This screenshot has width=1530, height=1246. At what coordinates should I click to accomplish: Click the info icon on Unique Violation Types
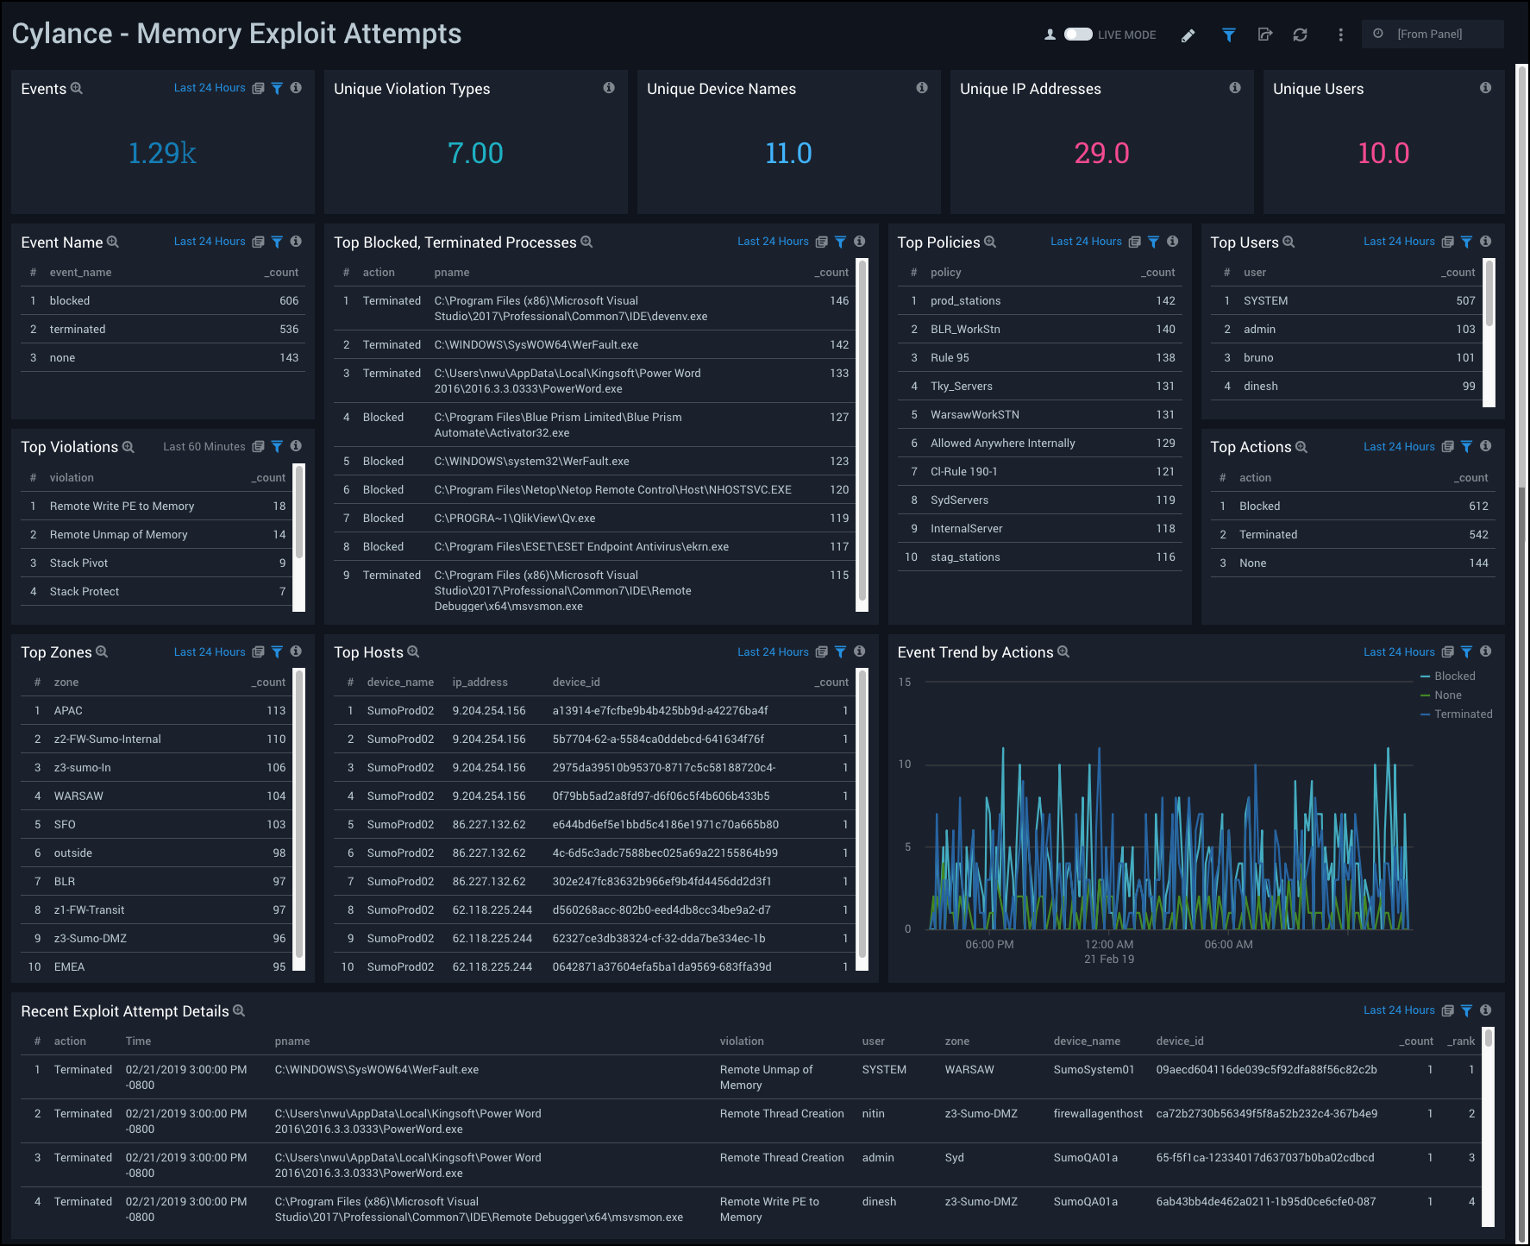609,88
